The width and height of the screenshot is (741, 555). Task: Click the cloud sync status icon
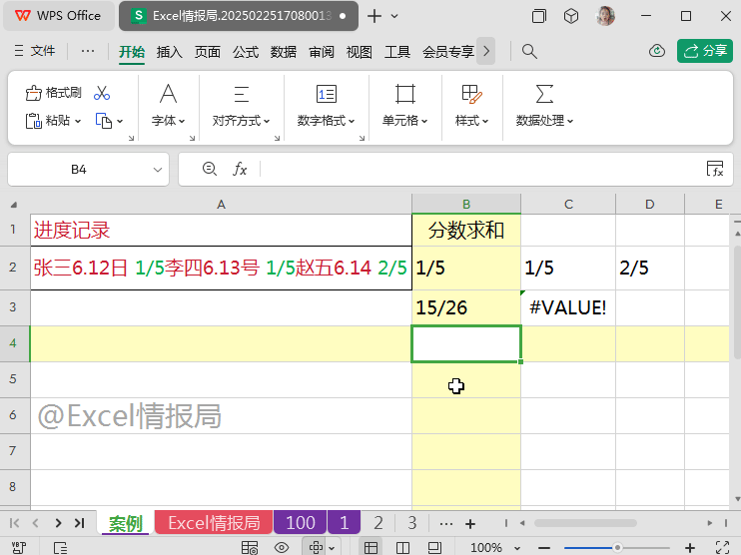656,51
